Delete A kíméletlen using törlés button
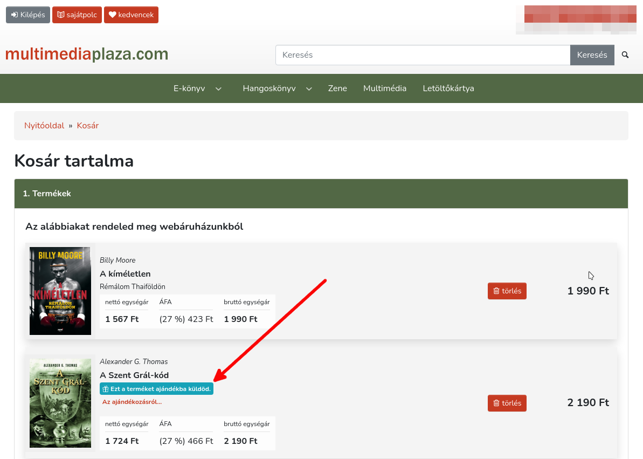Image resolution: width=643 pixels, height=459 pixels. (507, 291)
